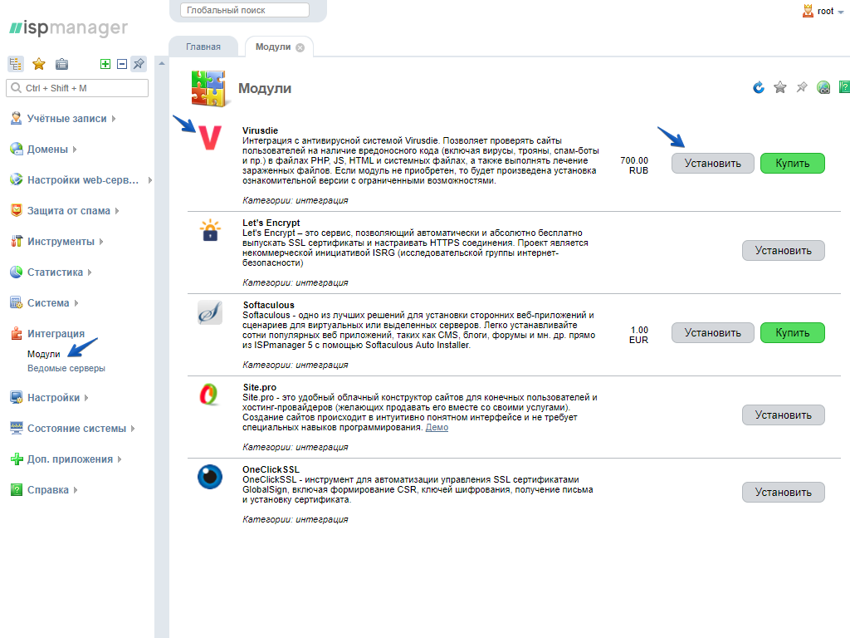
Task: Toggle the sidebar pin icon
Action: point(139,64)
